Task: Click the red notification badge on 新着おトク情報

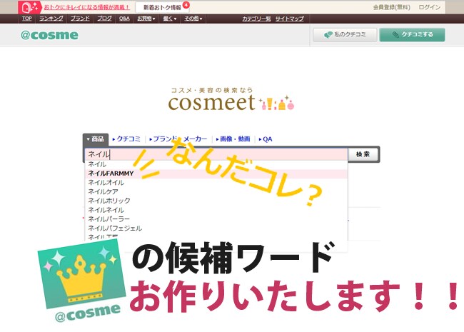Action: click(186, 5)
